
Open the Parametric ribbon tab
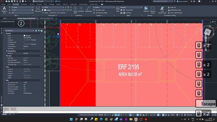point(24,4)
